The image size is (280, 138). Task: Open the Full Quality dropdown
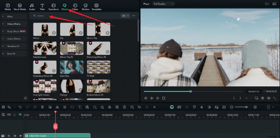click(163, 4)
